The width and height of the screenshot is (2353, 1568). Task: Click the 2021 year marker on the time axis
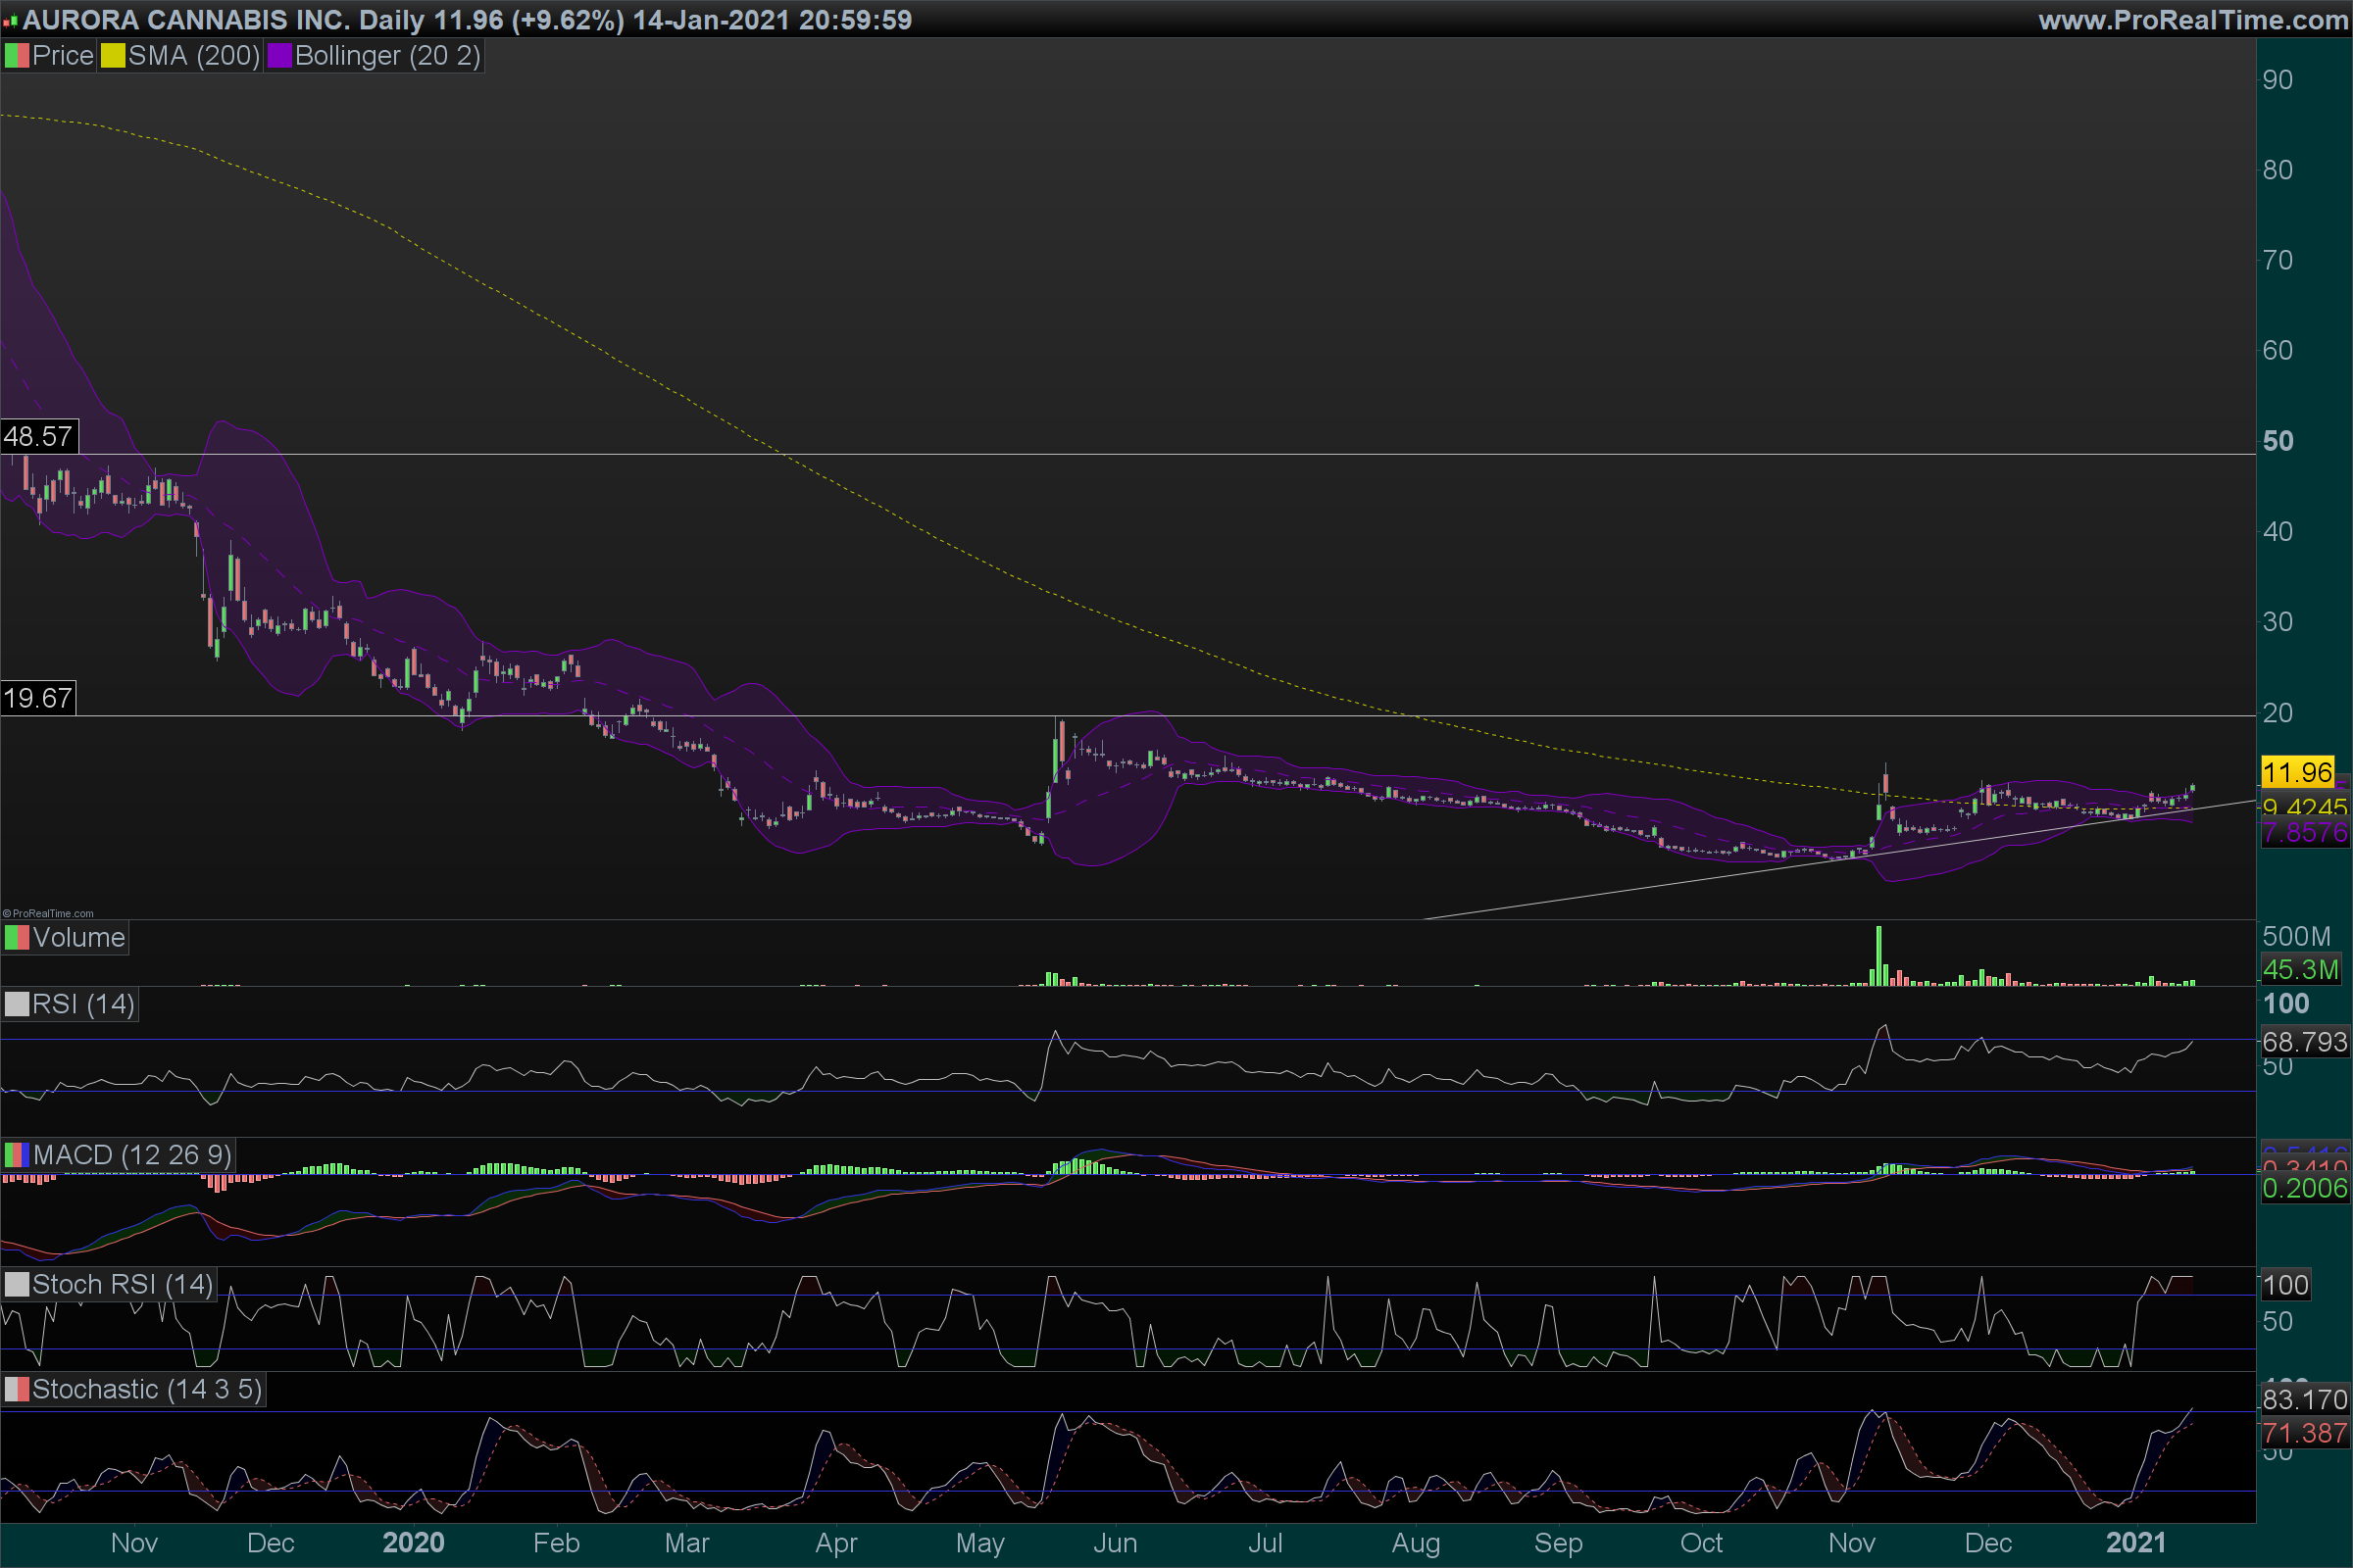(x=2136, y=1543)
